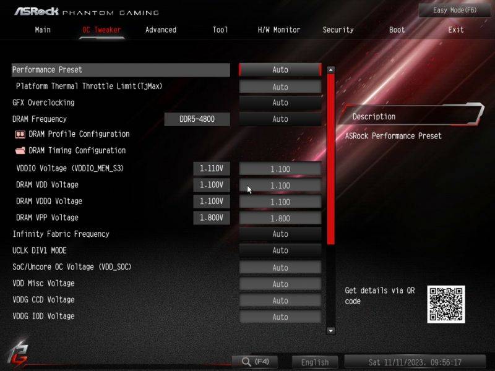Open Performance Preset Auto dropdown
The image size is (495, 371).
pos(280,70)
